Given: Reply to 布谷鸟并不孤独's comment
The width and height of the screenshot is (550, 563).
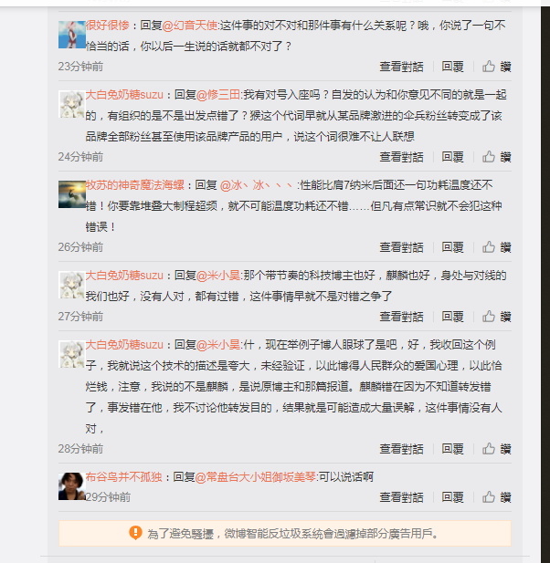Looking at the screenshot, I should tap(452, 497).
